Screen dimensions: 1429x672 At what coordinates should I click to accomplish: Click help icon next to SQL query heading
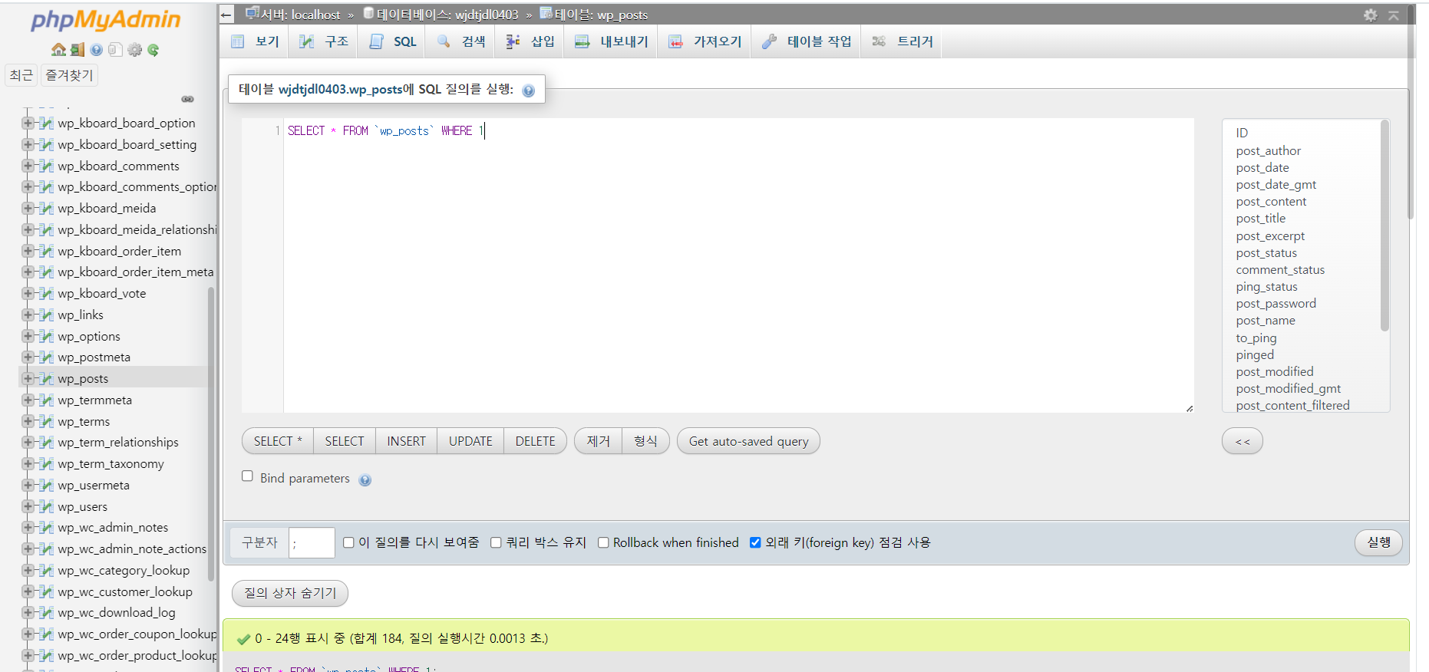point(528,91)
